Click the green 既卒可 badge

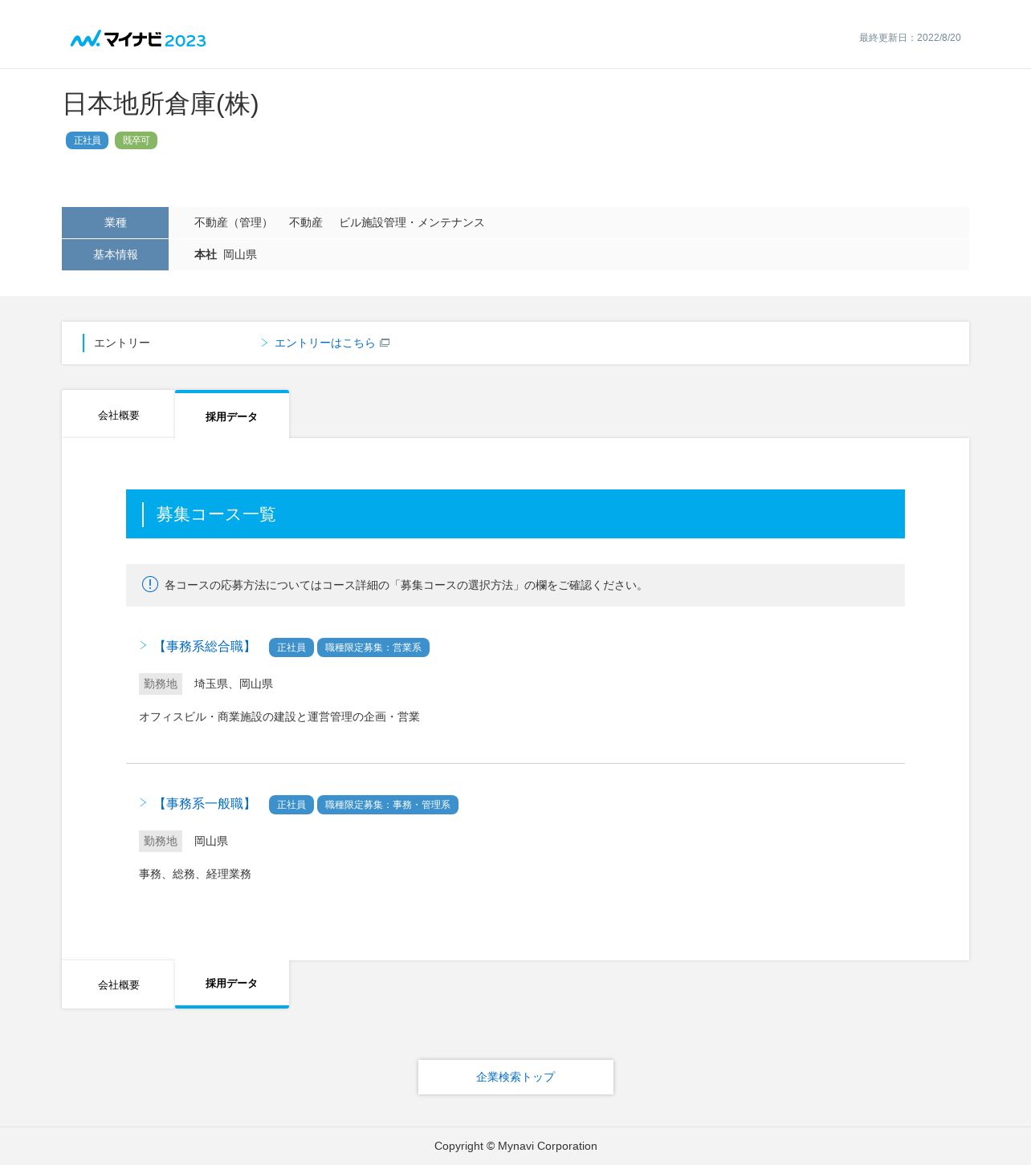point(136,140)
